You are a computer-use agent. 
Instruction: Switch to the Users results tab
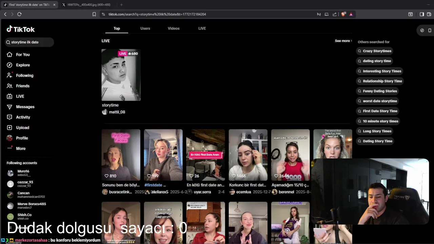145,28
